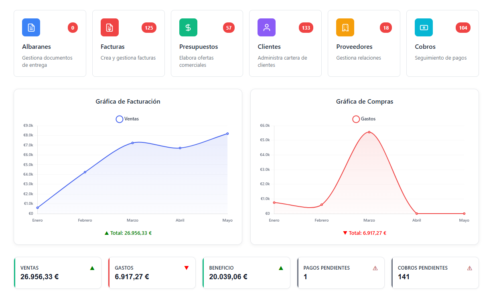The image size is (497, 304).
Task: Click the Presupuestos badge showing 57
Action: point(229,28)
